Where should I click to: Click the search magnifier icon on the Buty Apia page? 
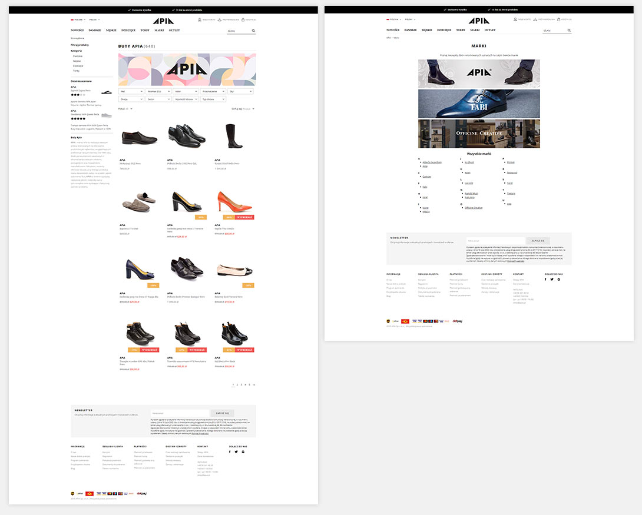point(253,31)
